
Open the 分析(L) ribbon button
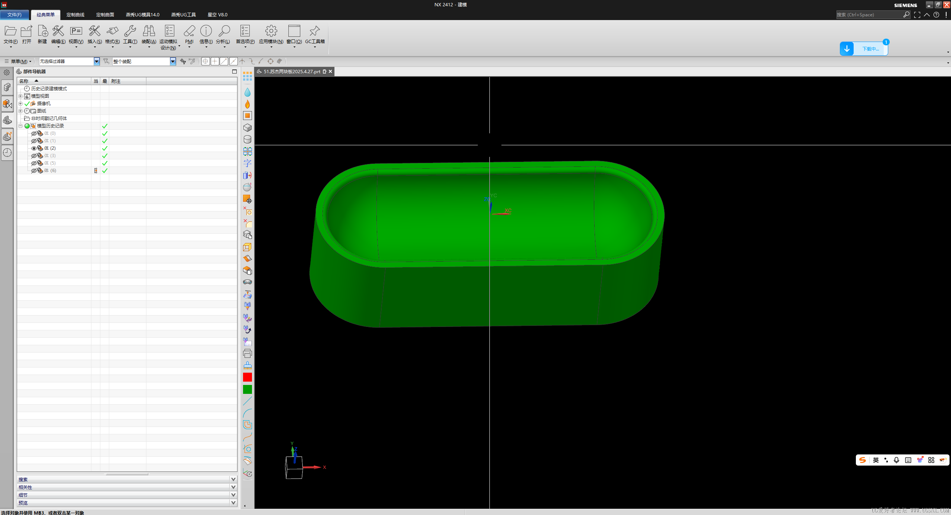click(x=223, y=36)
